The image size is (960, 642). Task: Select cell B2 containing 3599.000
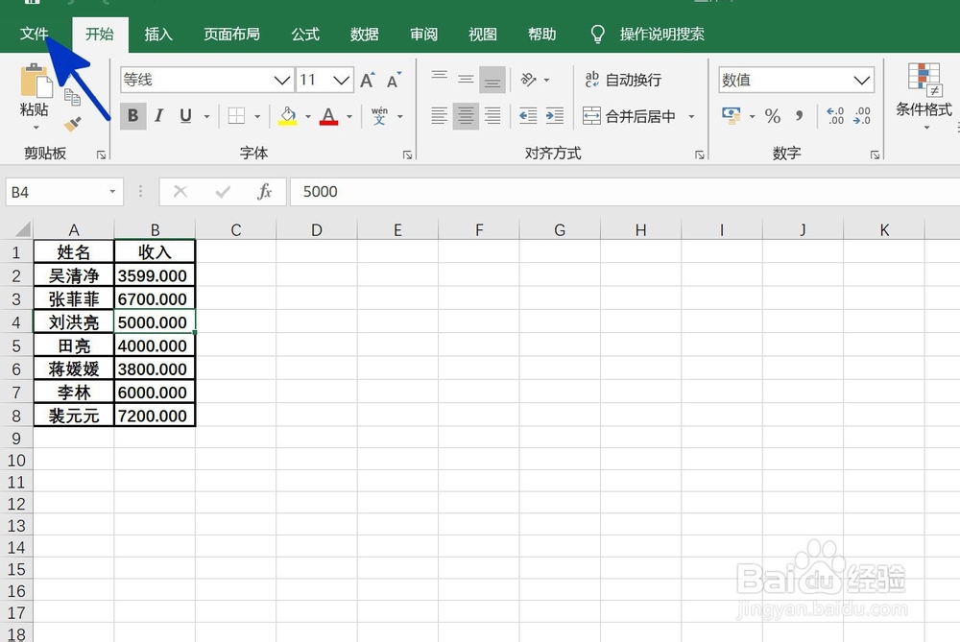coord(154,275)
